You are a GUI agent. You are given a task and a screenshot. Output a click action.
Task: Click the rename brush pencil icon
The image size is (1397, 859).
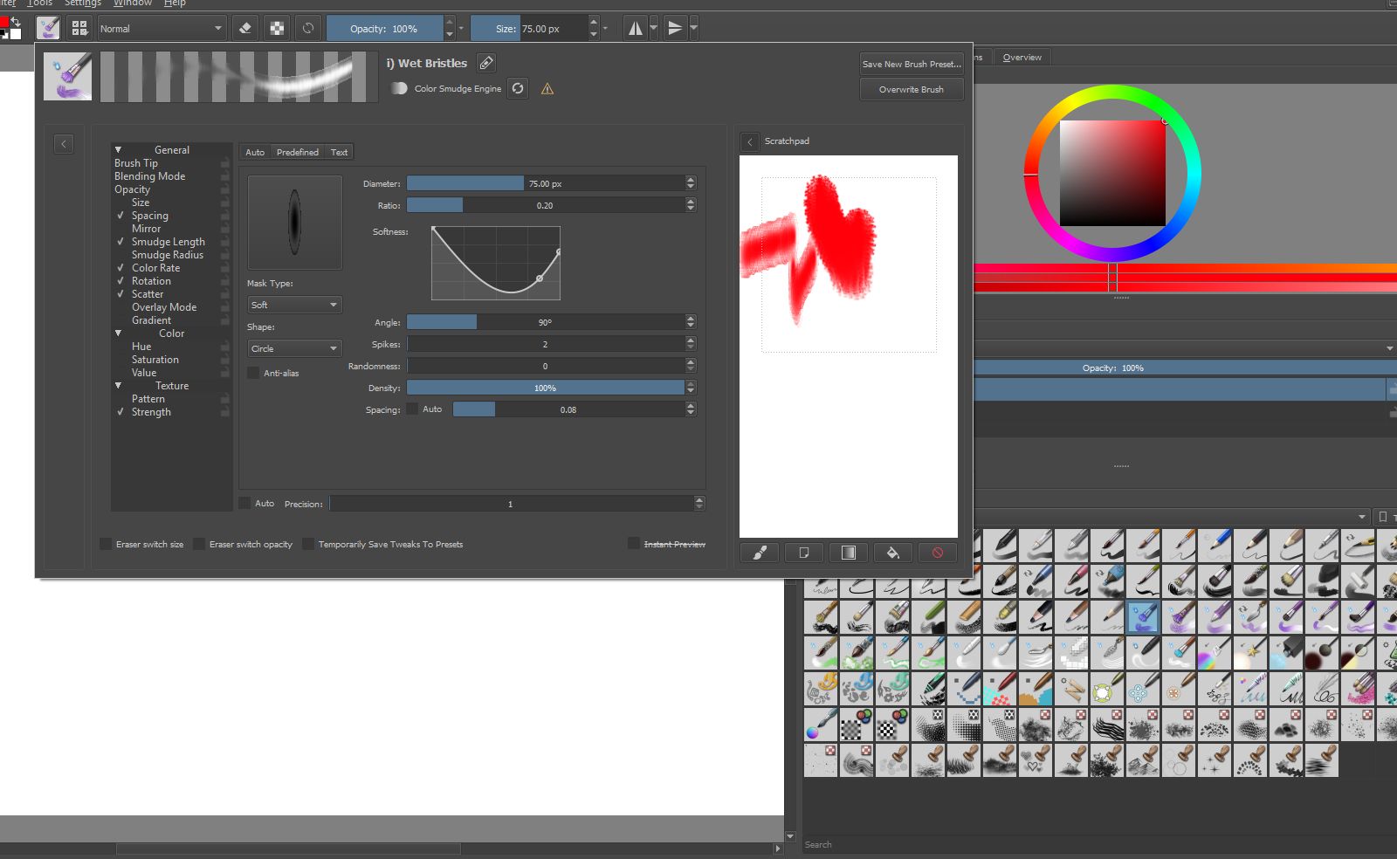click(486, 63)
